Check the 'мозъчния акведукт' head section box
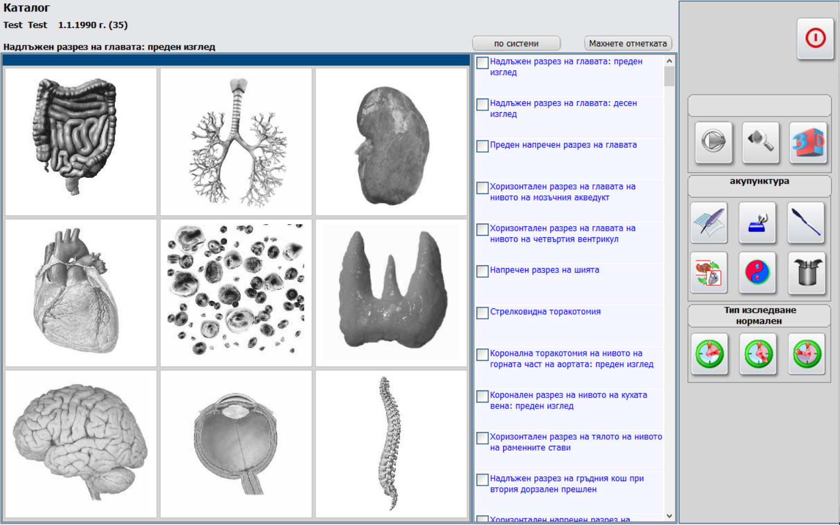The image size is (840, 525). [482, 188]
